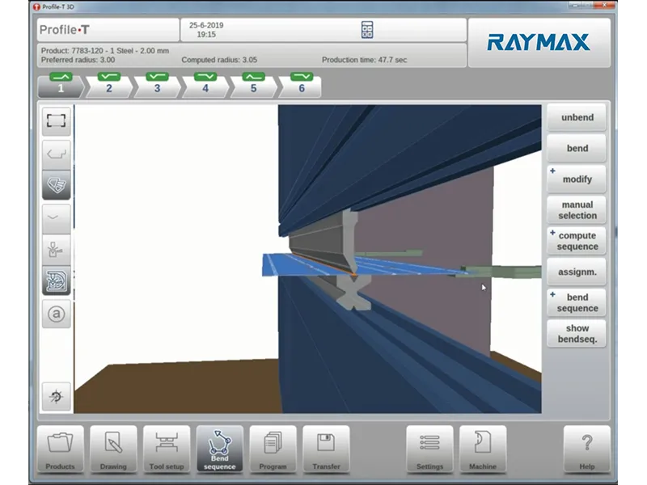Open the calculator icon in header
Screen dimensions: 647x485
(x=367, y=30)
